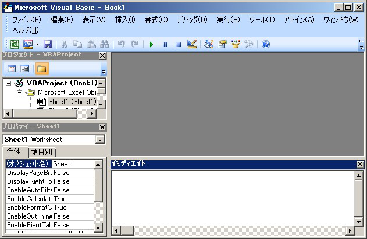Click Immediate window scroll right arrow

[x=350, y=231]
